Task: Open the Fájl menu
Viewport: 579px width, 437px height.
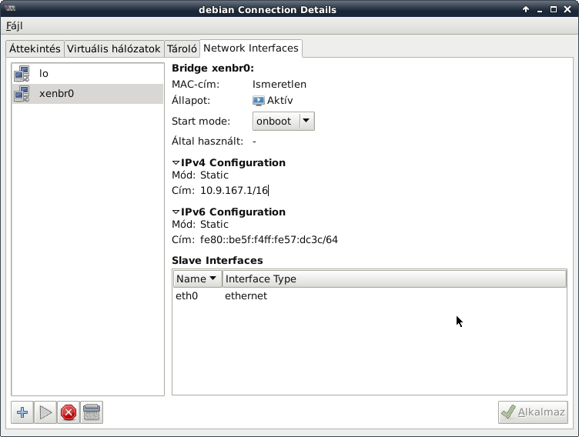Action: 14,25
